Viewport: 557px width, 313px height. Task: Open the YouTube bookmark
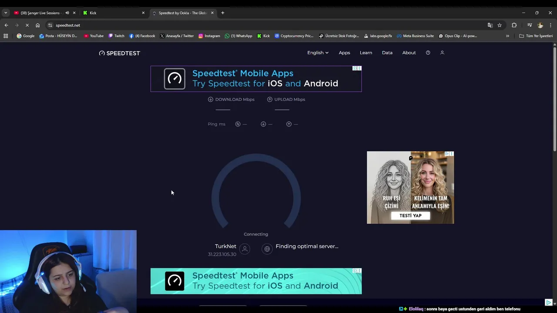94,36
